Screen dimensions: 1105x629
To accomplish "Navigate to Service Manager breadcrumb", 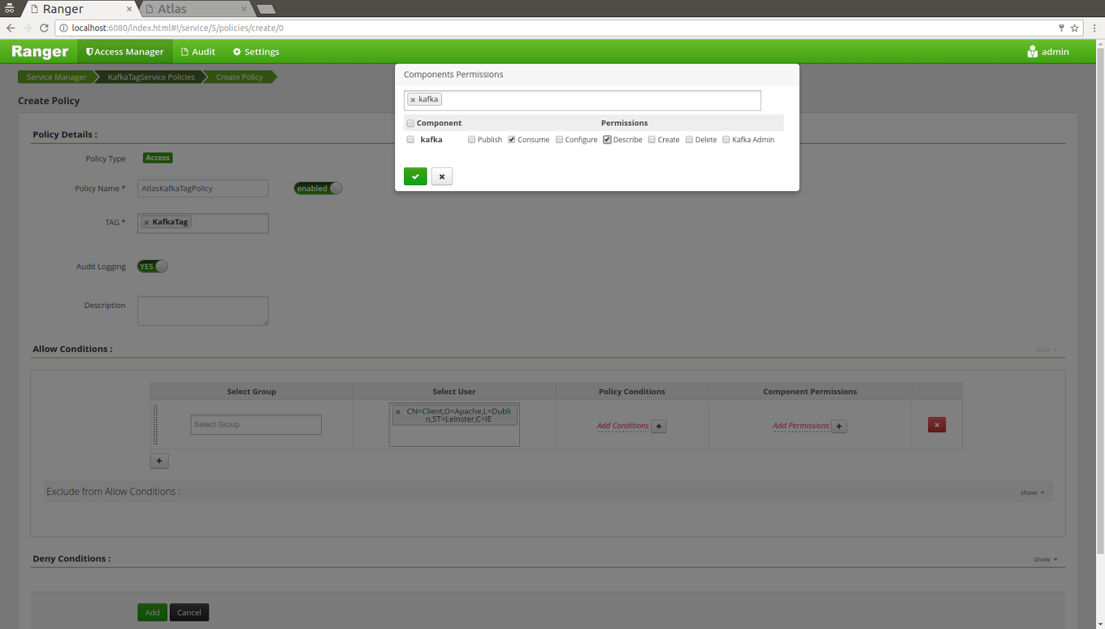I will click(55, 77).
